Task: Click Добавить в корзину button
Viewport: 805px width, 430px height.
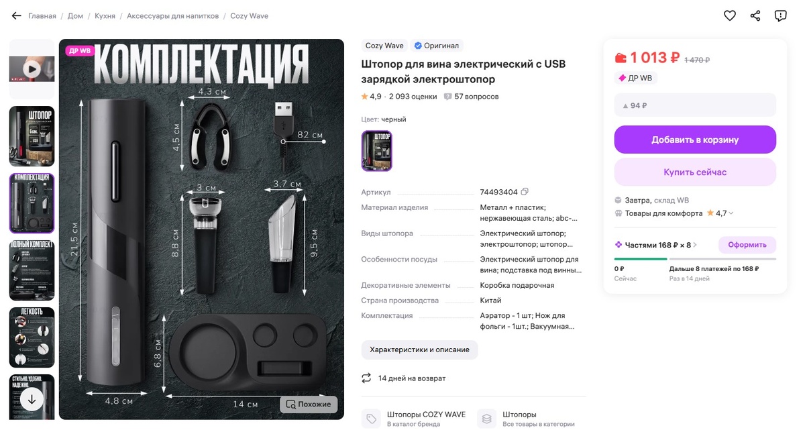Action: coord(695,140)
